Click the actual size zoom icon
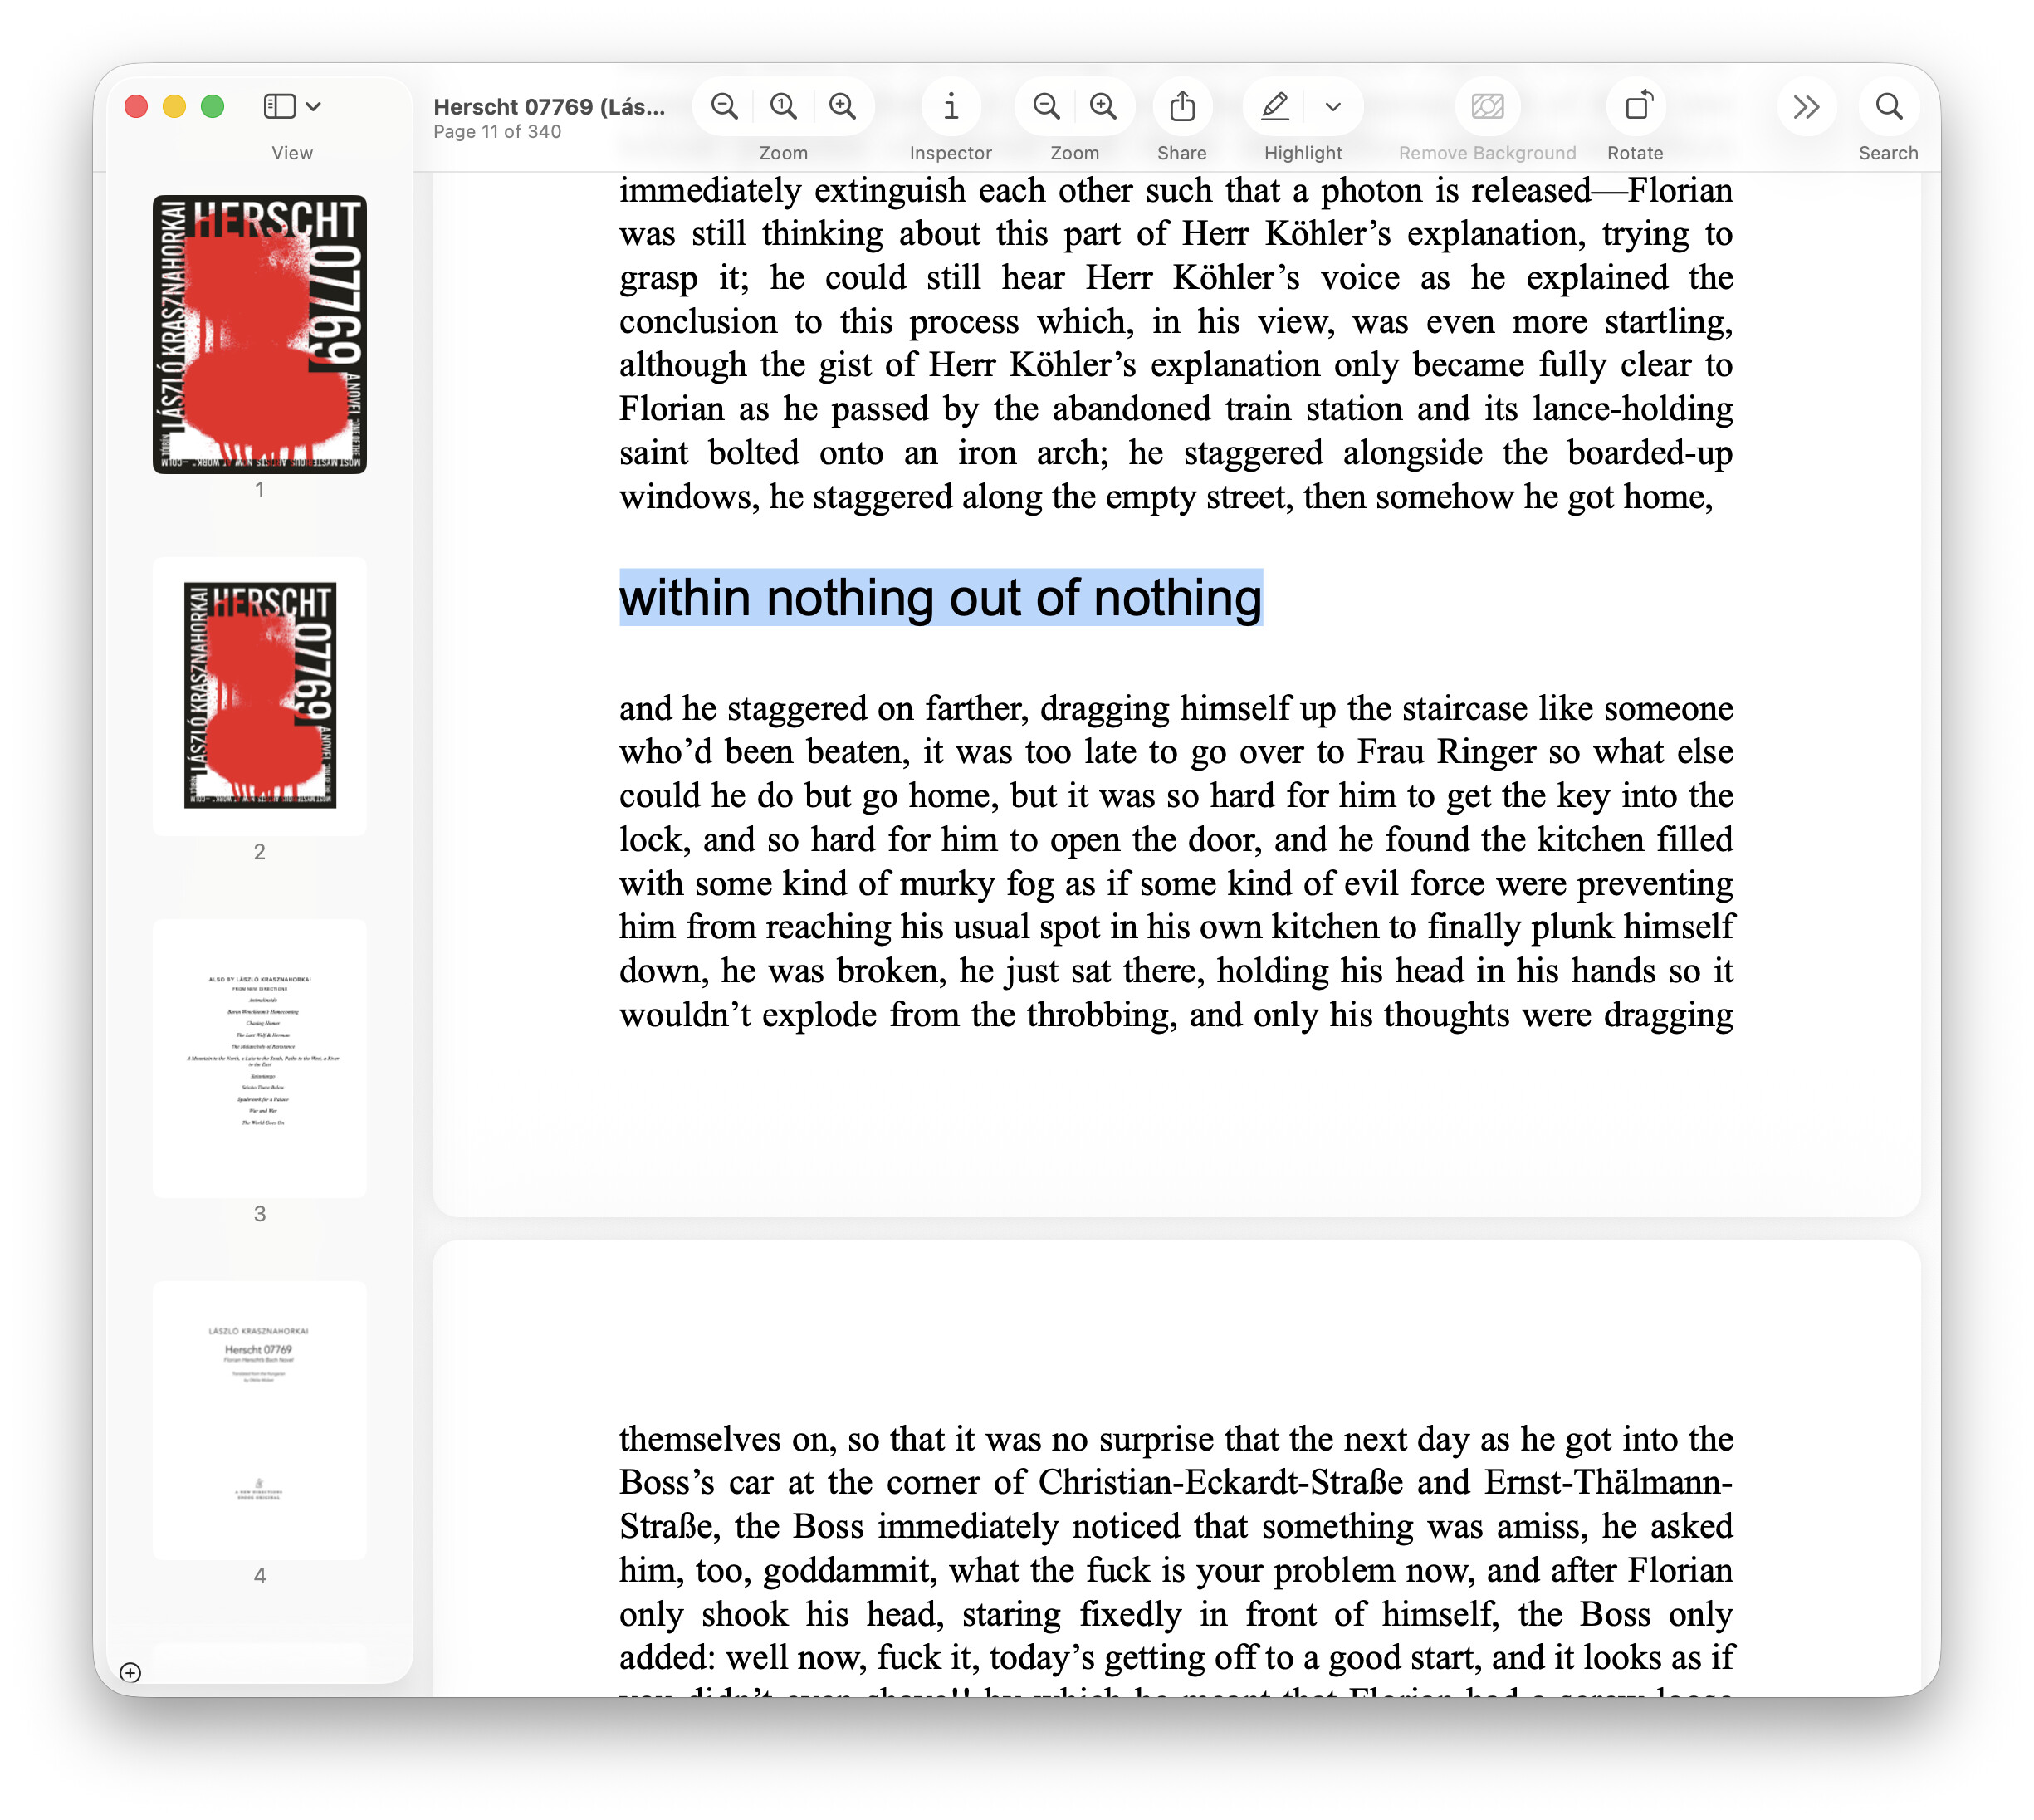The height and width of the screenshot is (1820, 2034). [783, 106]
